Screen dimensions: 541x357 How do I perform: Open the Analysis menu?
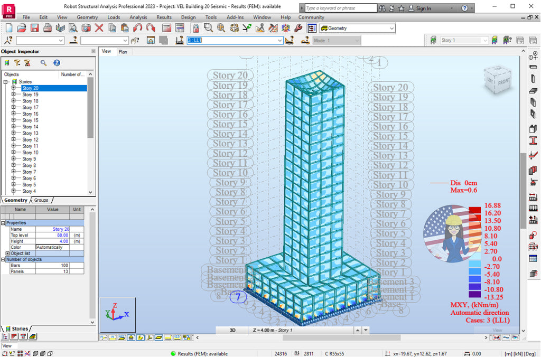pyautogui.click(x=138, y=17)
